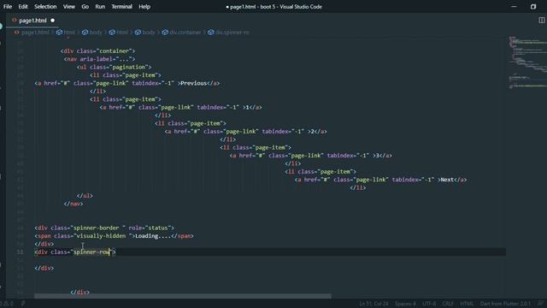Screen dimensions: 547x308
Task: Click the closing </ul> tag
Action: [x=85, y=196]
